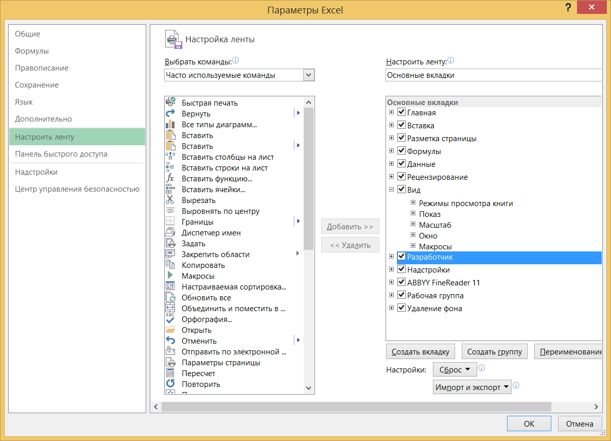Pick Настраиваемая сортировка sort icon
The height and width of the screenshot is (441, 611).
point(170,286)
